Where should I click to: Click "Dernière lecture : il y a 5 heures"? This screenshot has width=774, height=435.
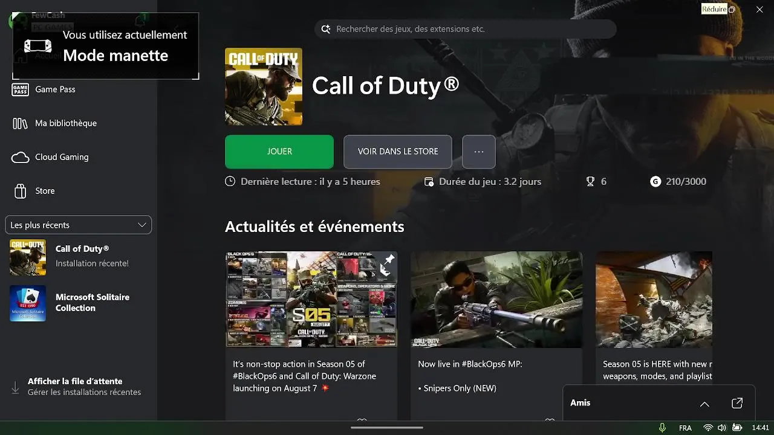(x=310, y=181)
